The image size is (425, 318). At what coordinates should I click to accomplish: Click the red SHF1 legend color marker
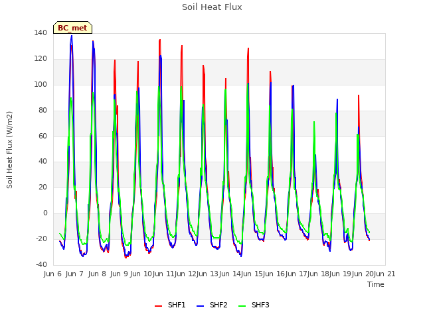click(158, 306)
